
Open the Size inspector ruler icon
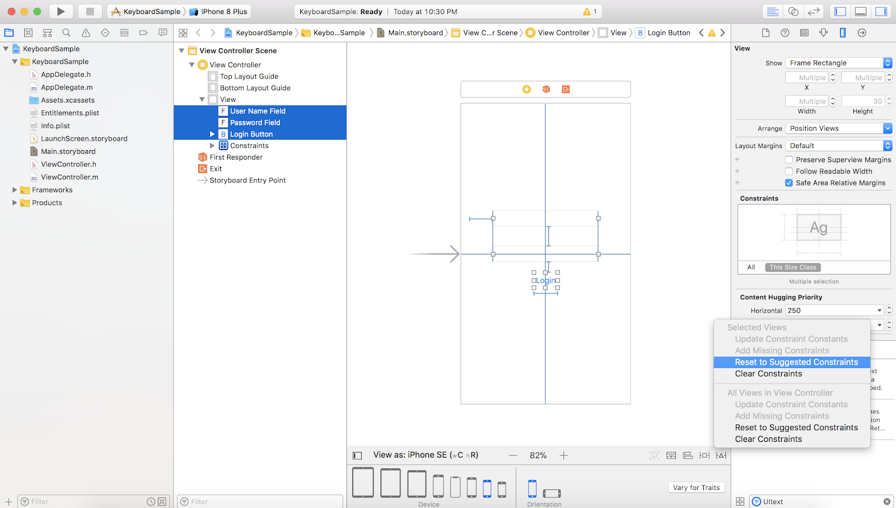pyautogui.click(x=843, y=32)
